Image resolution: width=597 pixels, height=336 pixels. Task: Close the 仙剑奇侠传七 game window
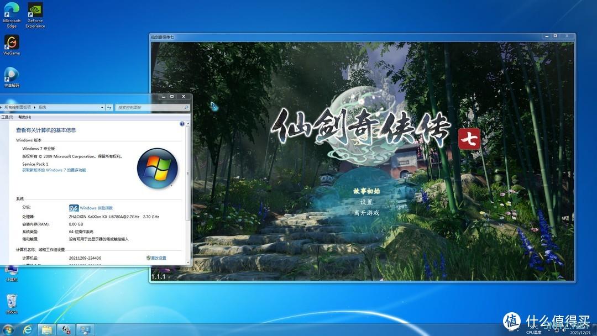567,36
